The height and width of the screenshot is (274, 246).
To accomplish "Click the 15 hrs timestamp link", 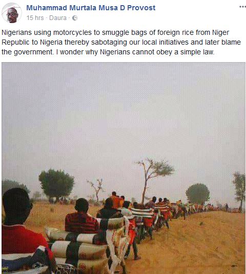I will point(35,18).
